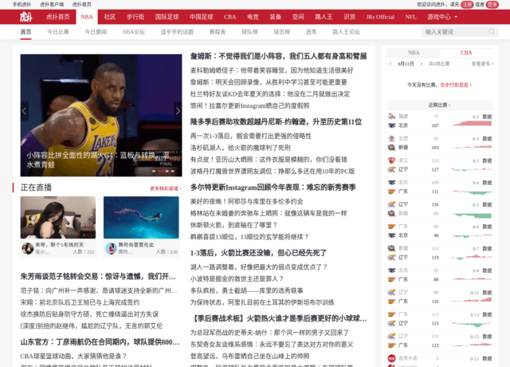510x367 pixels.
Task: Open headline 隆多季后赛助攻数超越约翰逊
Action: click(x=277, y=122)
